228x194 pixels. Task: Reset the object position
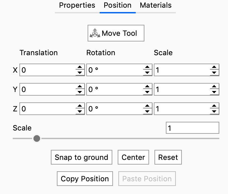point(168,158)
